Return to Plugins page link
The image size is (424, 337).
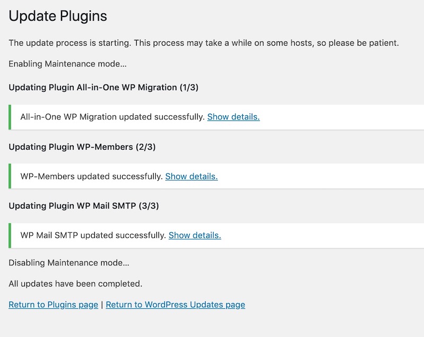coord(54,305)
